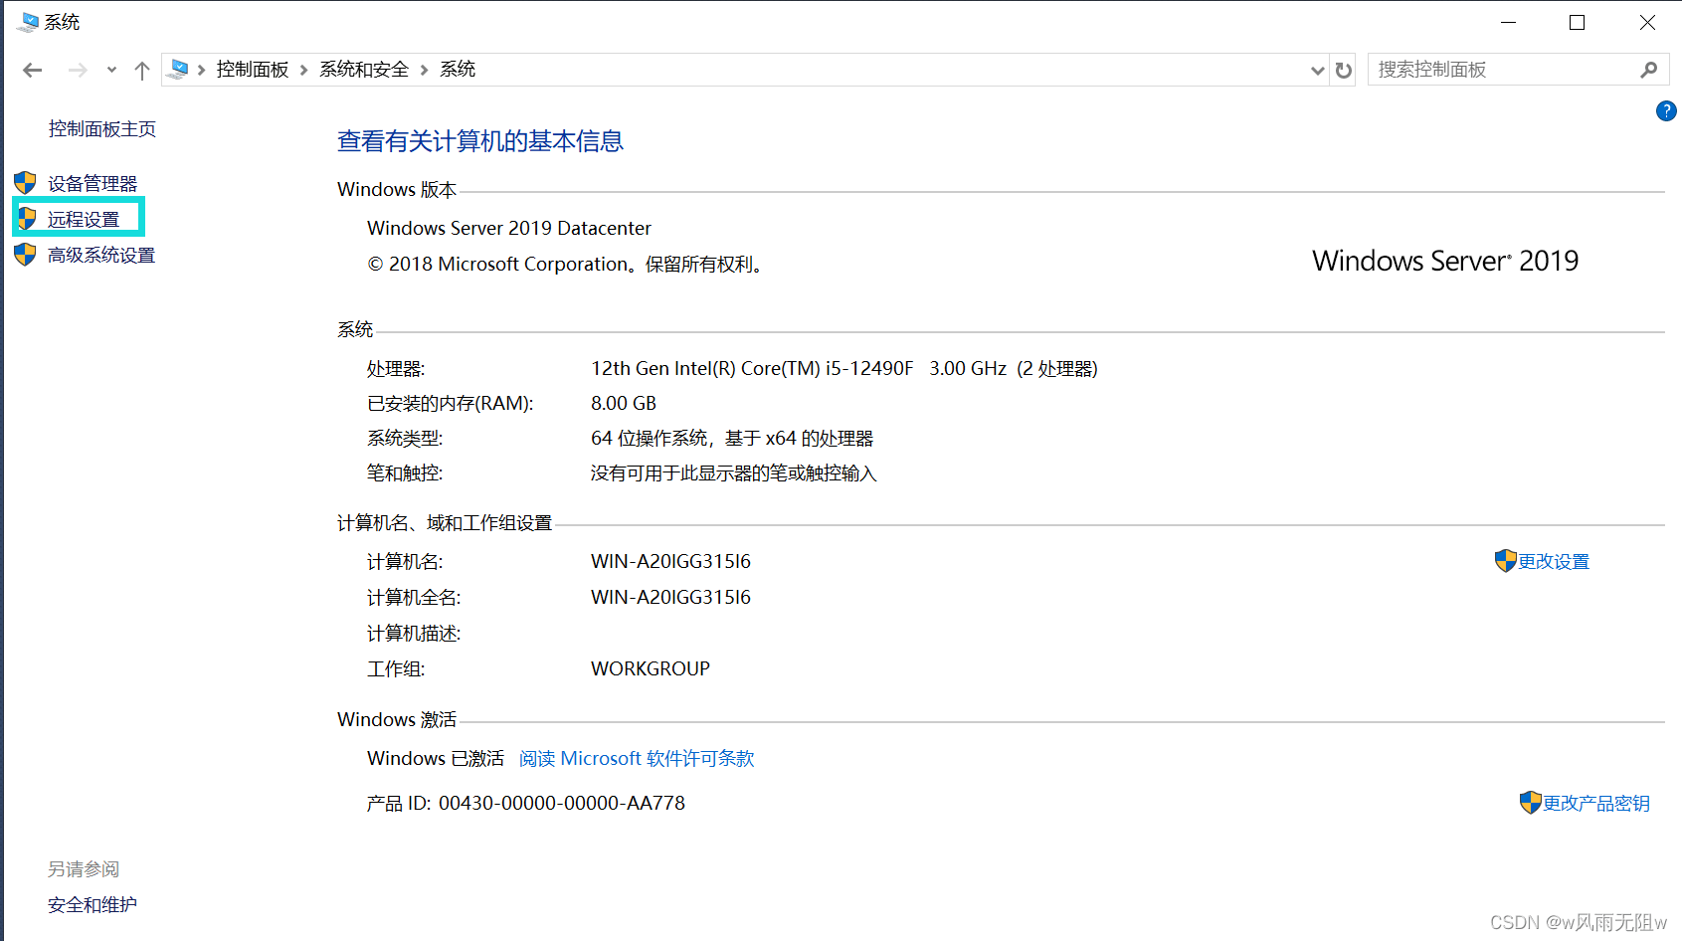Open 高级系统设置 link
Viewport: 1682px width, 941px height.
click(x=101, y=256)
